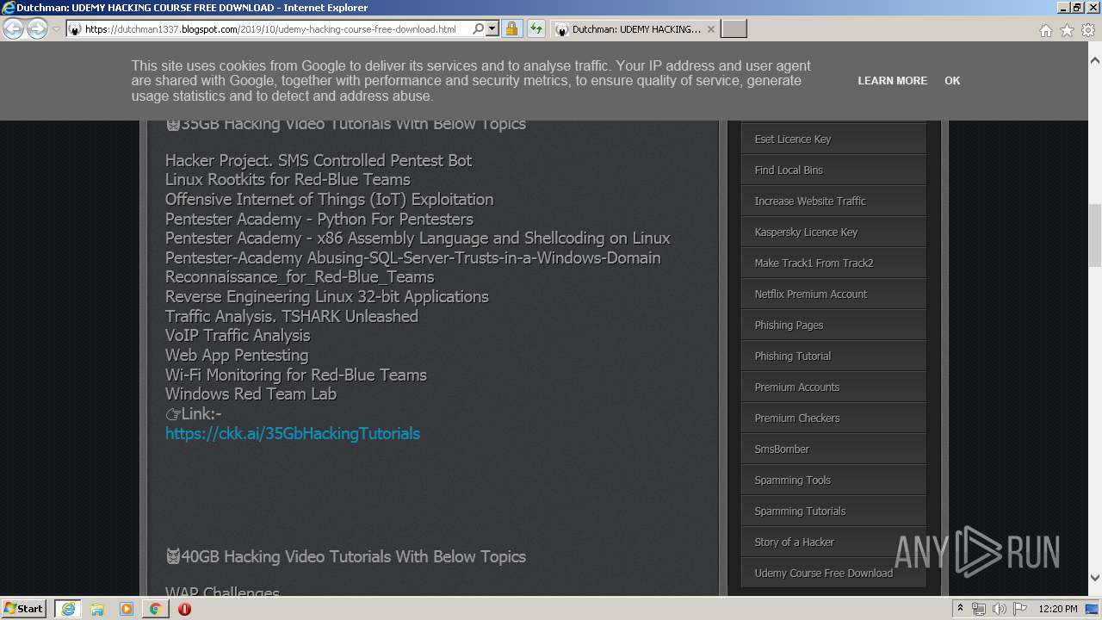Screen dimensions: 1102x620
Task: Open the Tools gear icon
Action: pos(1087,30)
